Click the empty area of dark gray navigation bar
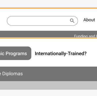 click(x=35, y=34)
